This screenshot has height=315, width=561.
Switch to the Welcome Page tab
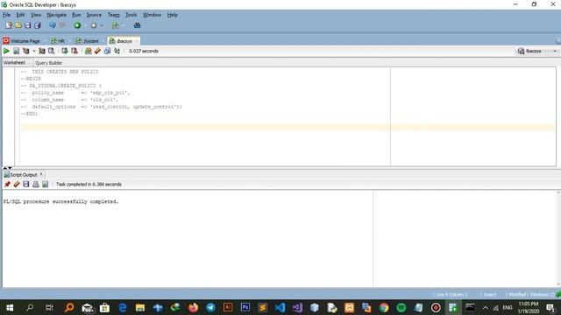coord(22,41)
